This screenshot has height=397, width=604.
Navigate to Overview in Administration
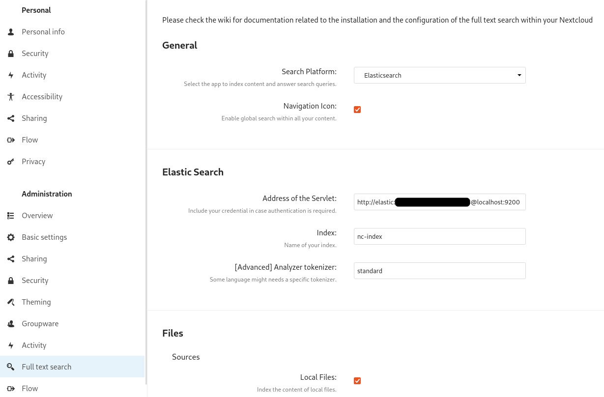click(x=37, y=215)
